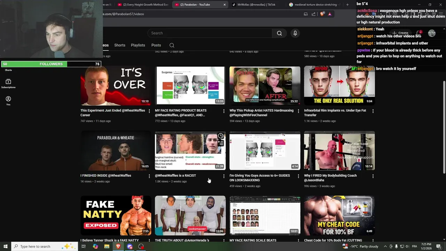Image resolution: width=446 pixels, height=251 pixels.
Task: Open 'I FINISHED INSIDE @WheatWaffles' title link
Action: (x=106, y=176)
